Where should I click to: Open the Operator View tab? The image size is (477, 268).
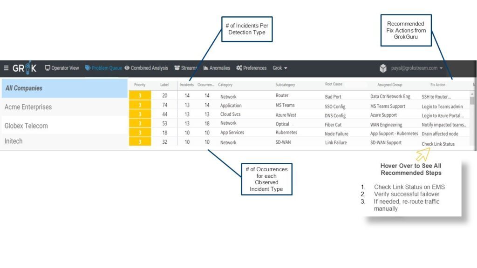coord(62,68)
